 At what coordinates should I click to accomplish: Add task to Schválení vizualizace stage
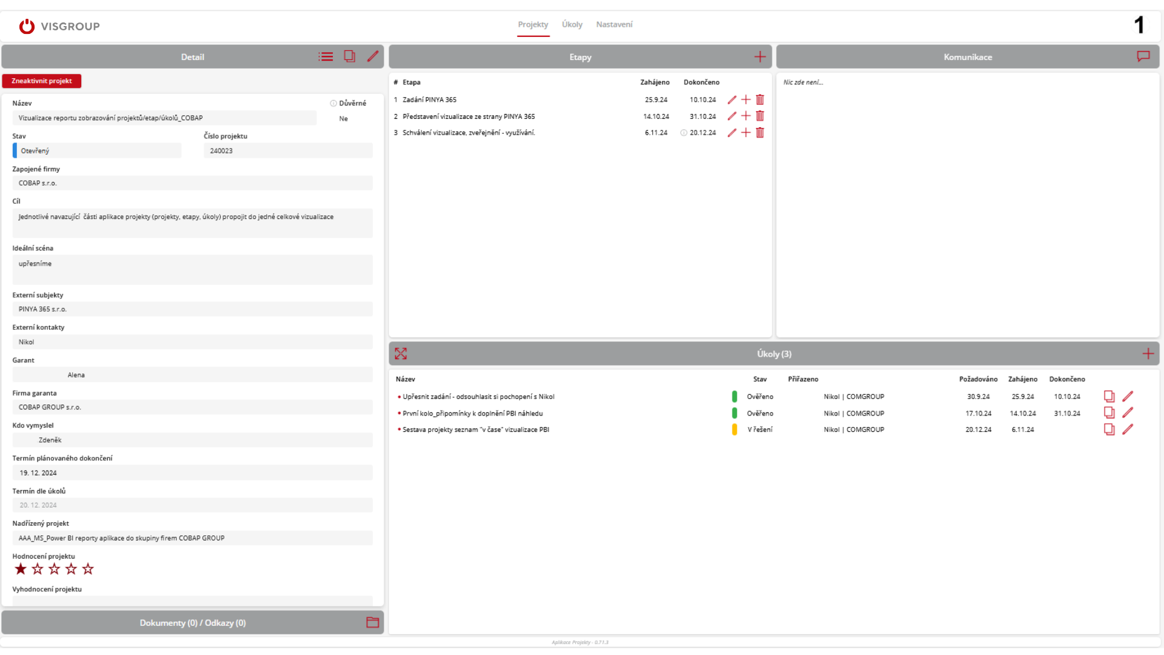(746, 133)
